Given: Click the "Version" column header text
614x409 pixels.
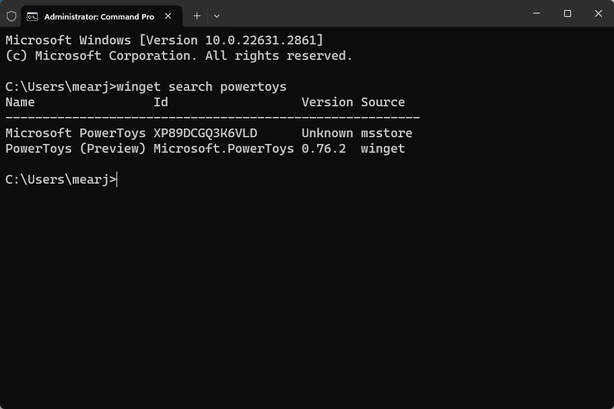Looking at the screenshot, I should tap(327, 102).
